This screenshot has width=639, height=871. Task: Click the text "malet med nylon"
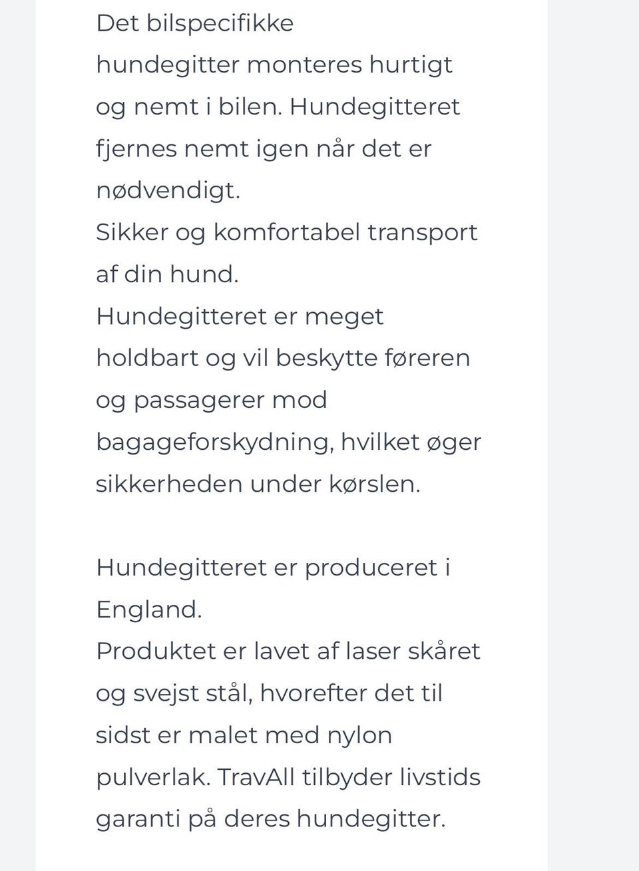click(290, 735)
